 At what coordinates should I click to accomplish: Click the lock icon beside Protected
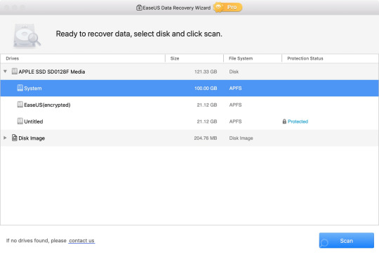click(284, 121)
